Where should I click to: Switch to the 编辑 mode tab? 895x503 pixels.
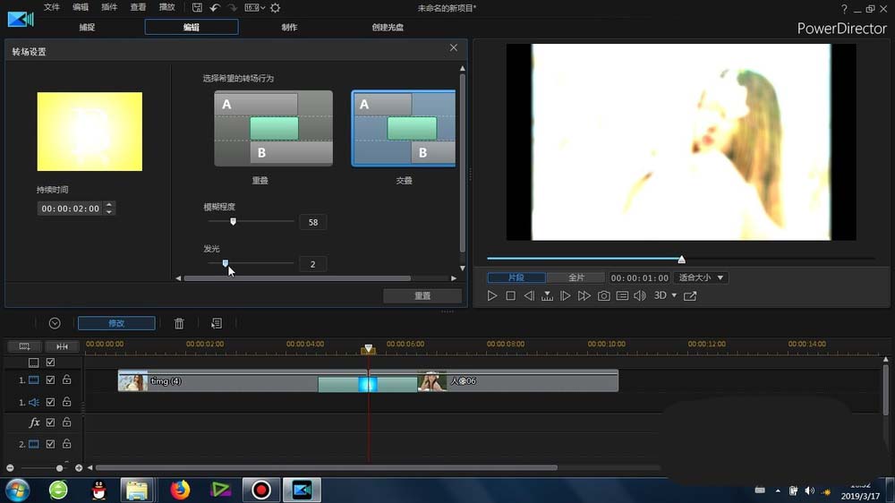(192, 27)
